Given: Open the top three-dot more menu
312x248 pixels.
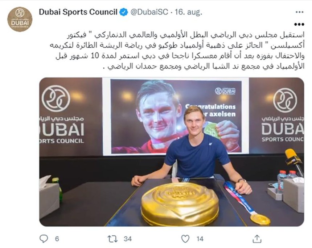Looking at the screenshot, I should 299,12.
